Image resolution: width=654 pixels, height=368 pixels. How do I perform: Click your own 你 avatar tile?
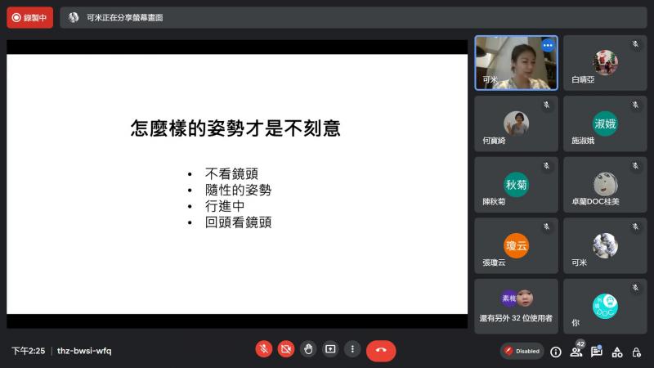click(605, 306)
